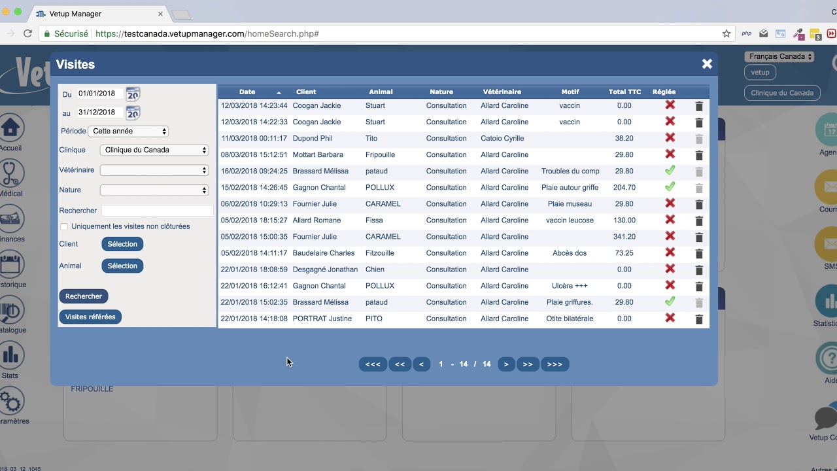This screenshot has width=837, height=471.
Task: Enable Uniquement les visites non clôturées
Action: [x=64, y=227]
